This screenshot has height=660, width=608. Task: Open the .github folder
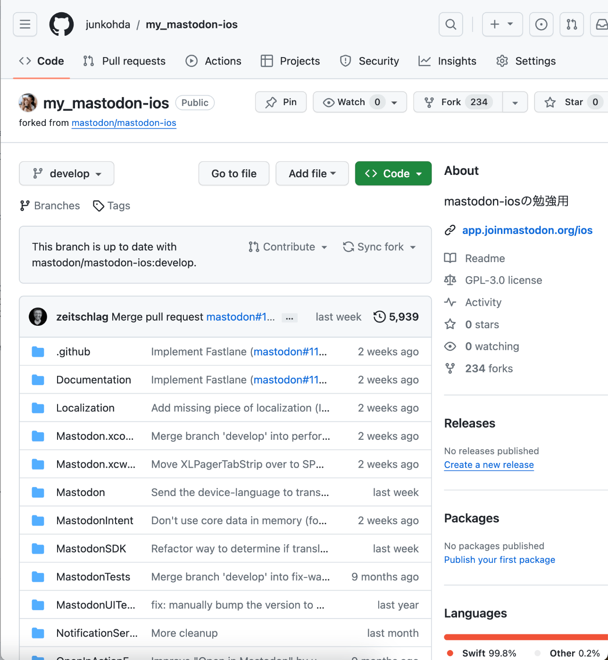pyautogui.click(x=73, y=352)
